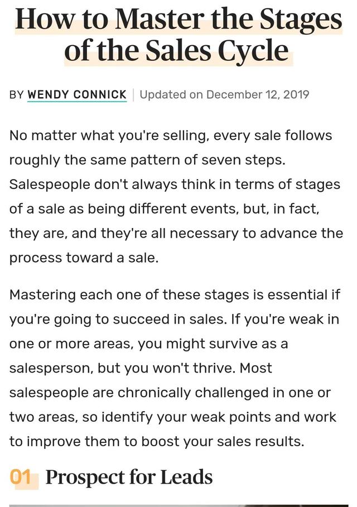Click the highlighted "01" step number

pyautogui.click(x=21, y=477)
